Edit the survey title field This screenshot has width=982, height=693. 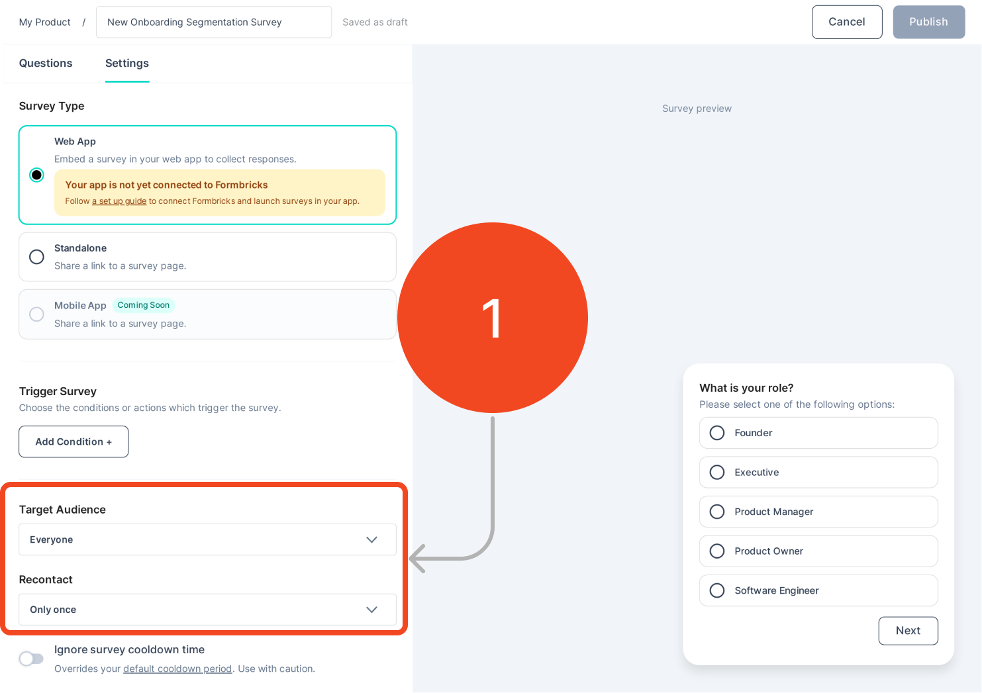pyautogui.click(x=213, y=21)
